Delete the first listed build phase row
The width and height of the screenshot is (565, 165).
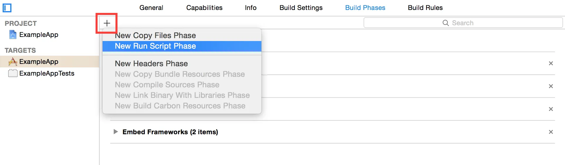tap(551, 63)
